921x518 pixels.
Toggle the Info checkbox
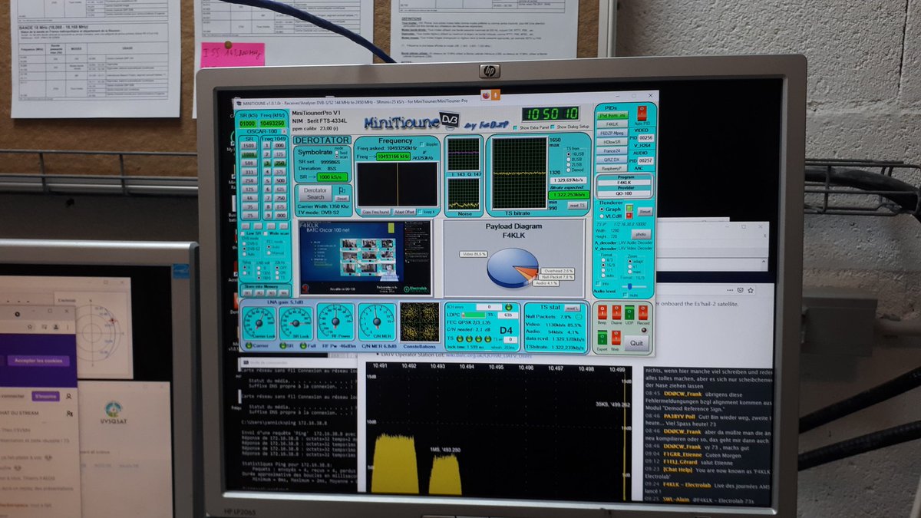click(599, 283)
